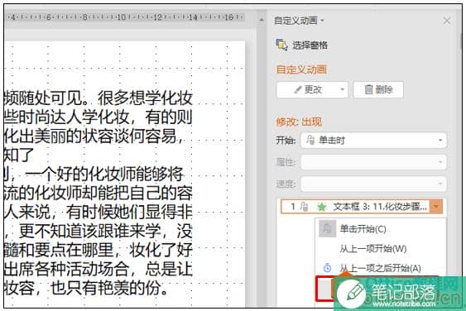466x311 pixels.
Task: Expand the 更改 button dropdown arrow
Action: pyautogui.click(x=343, y=89)
